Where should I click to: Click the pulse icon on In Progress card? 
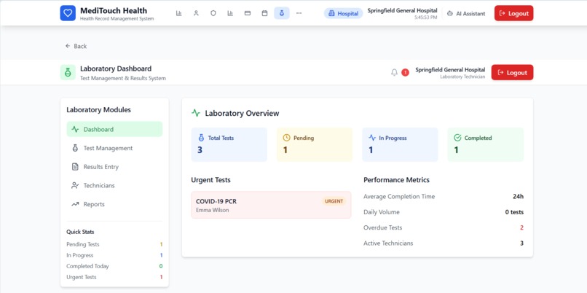tap(372, 138)
